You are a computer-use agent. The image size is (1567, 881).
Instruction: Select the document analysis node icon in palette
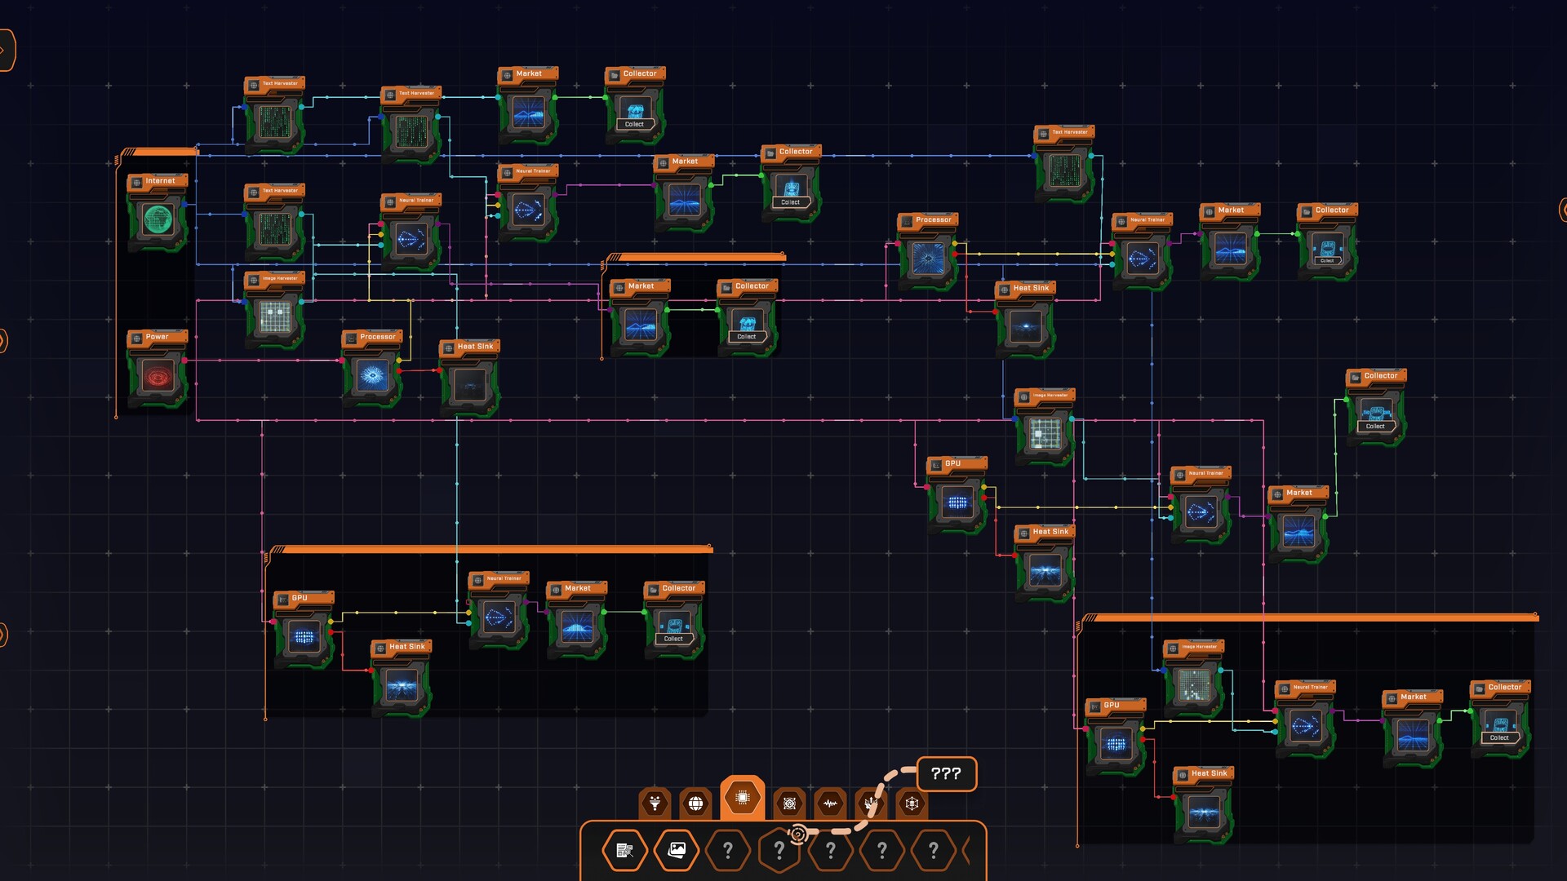point(624,850)
